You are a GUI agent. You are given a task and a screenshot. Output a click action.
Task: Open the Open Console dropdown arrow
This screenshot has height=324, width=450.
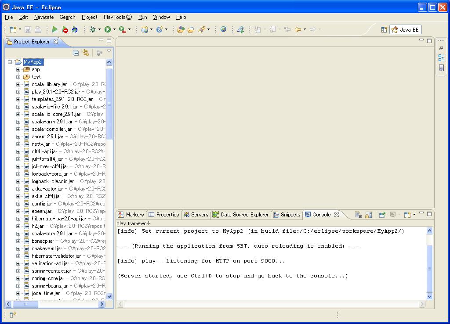point(414,215)
